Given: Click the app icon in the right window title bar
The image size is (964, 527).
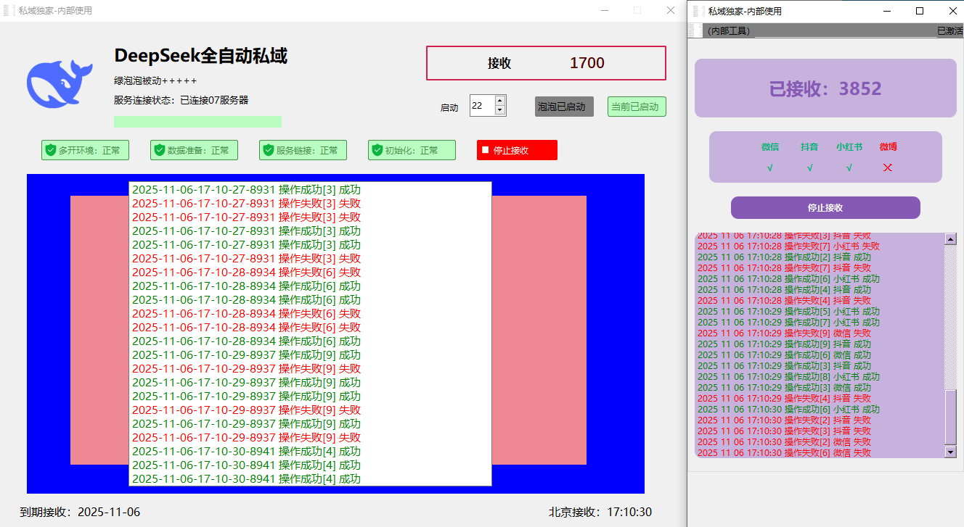Looking at the screenshot, I should pos(698,11).
